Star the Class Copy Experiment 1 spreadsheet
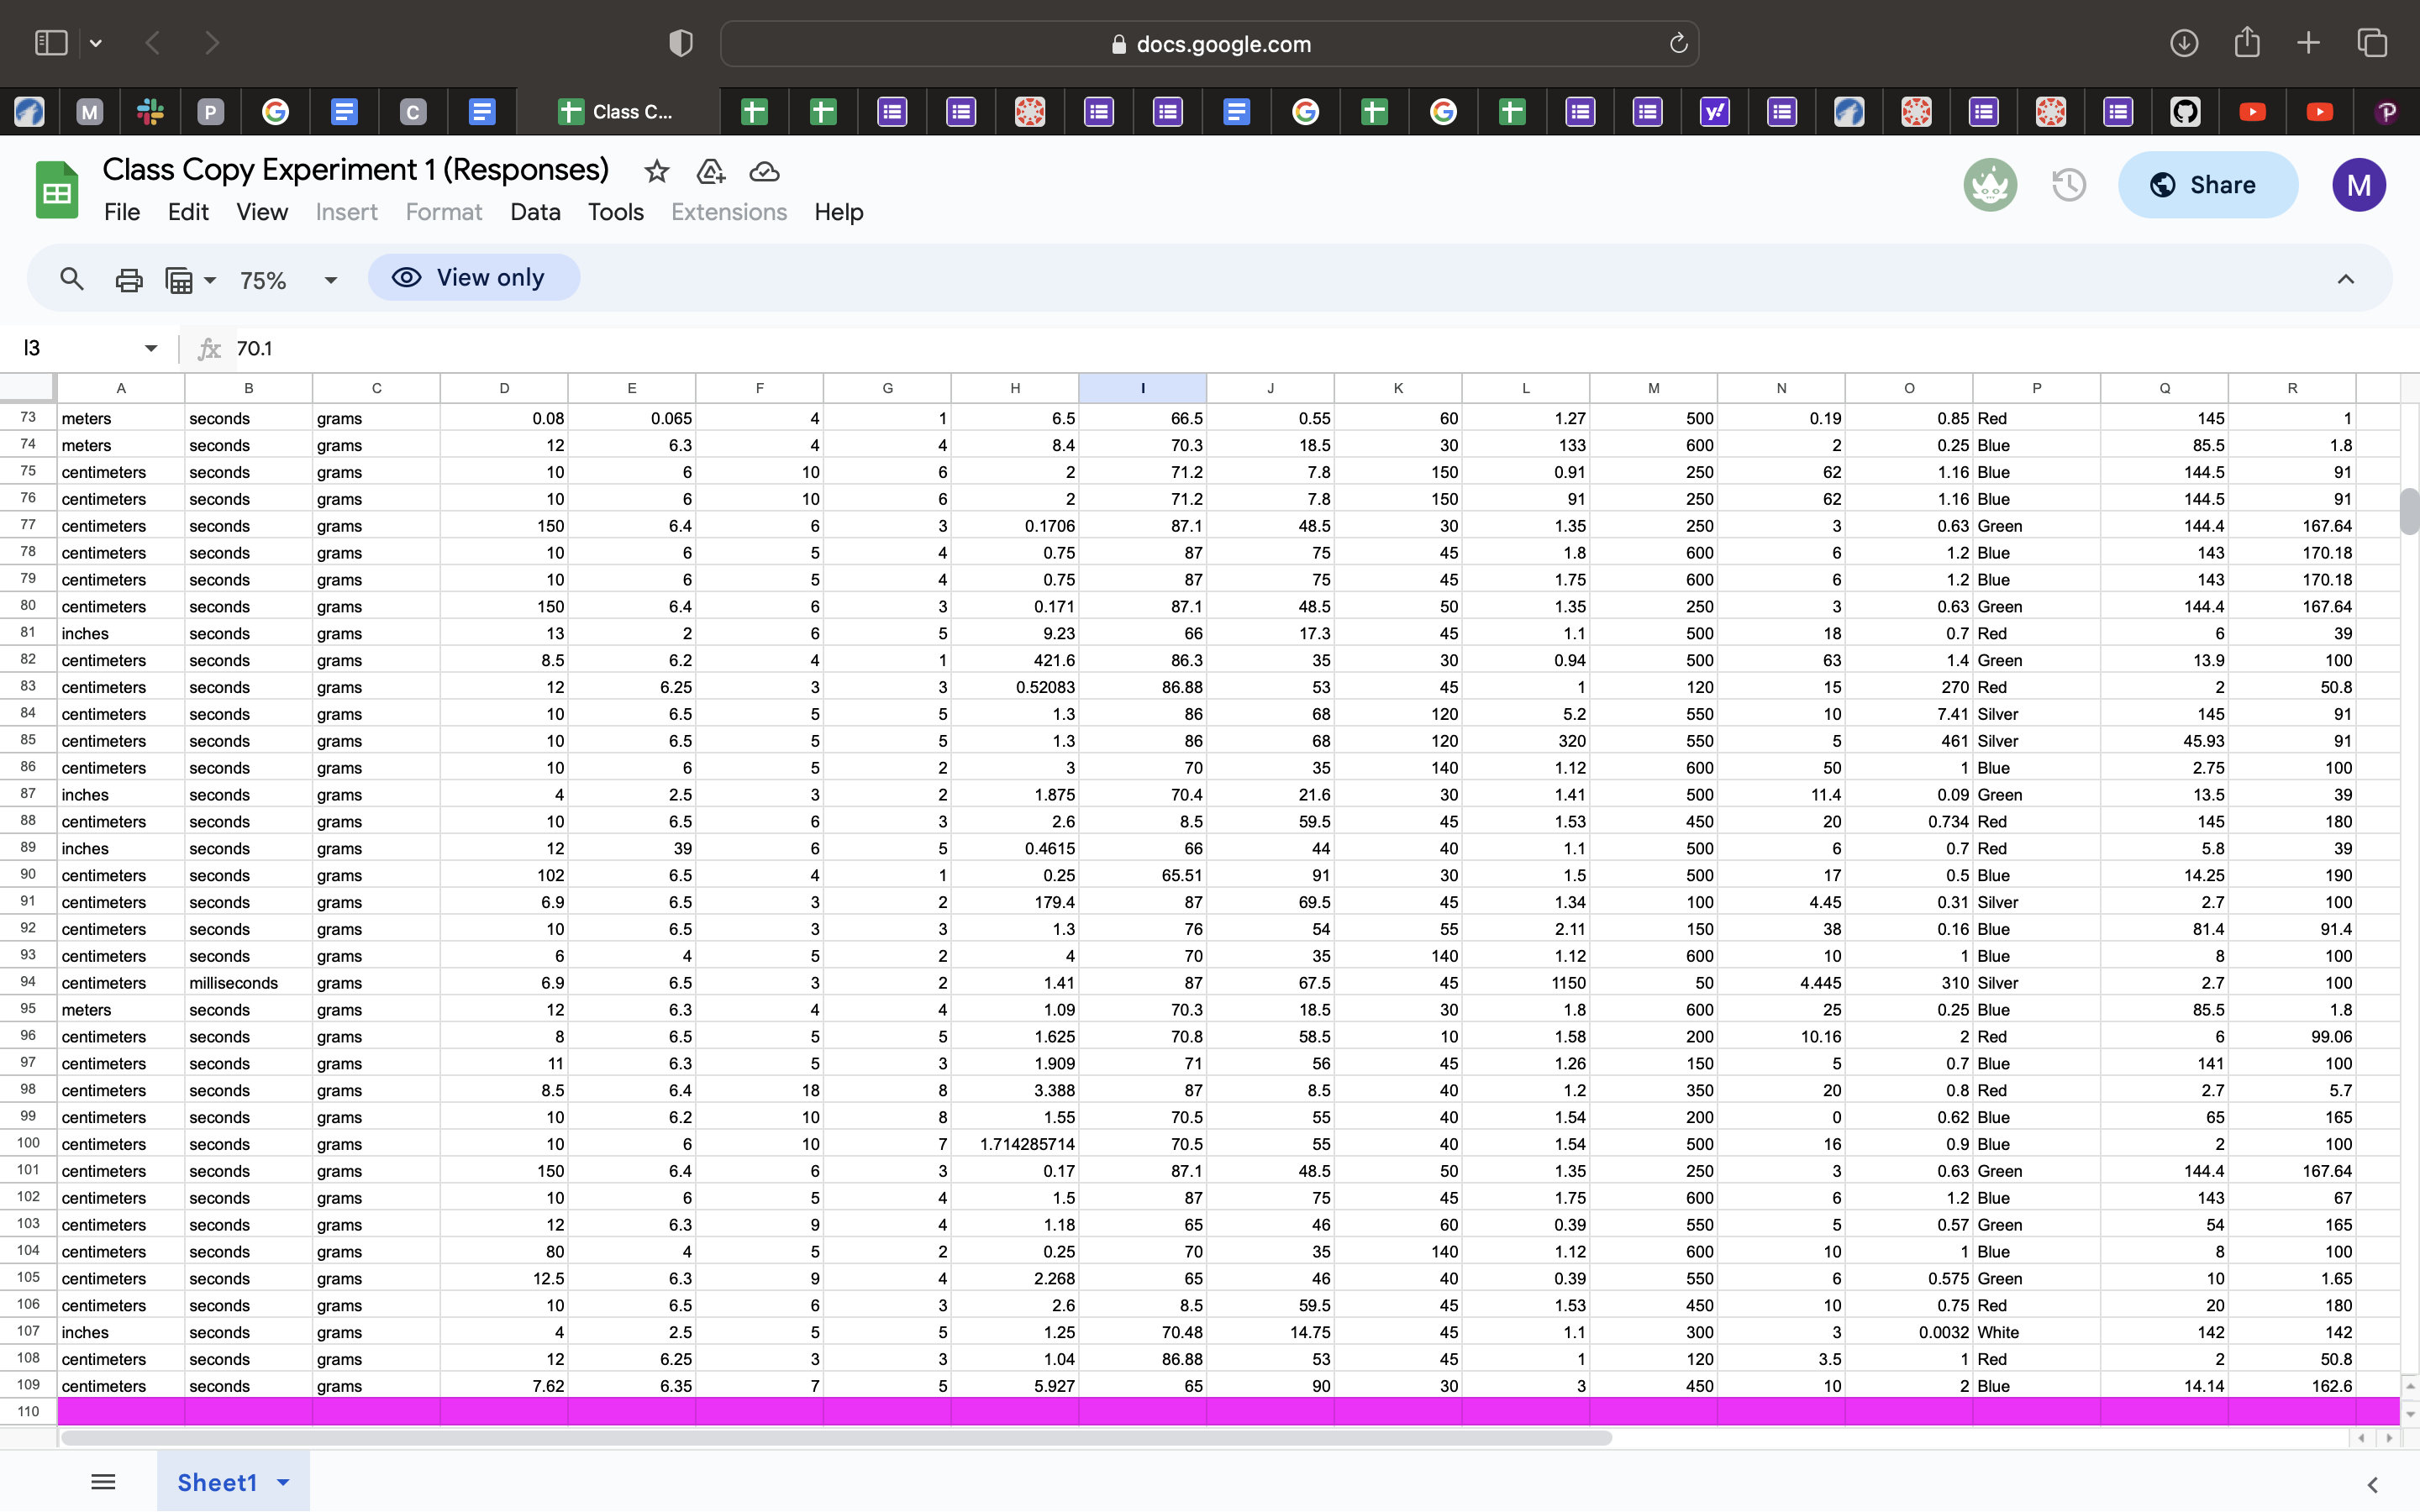Viewport: 2420px width, 1512px height. tap(657, 171)
